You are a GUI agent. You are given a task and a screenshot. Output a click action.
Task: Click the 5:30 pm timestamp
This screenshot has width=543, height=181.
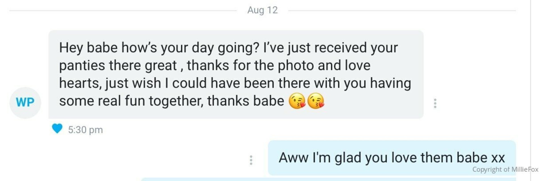point(85,130)
